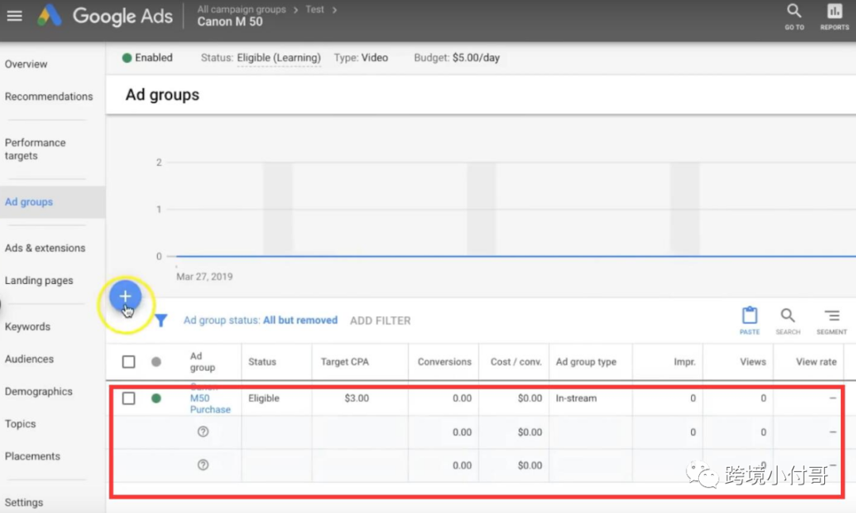This screenshot has height=513, width=856.
Task: Click ADD FILTER
Action: pyautogui.click(x=380, y=320)
